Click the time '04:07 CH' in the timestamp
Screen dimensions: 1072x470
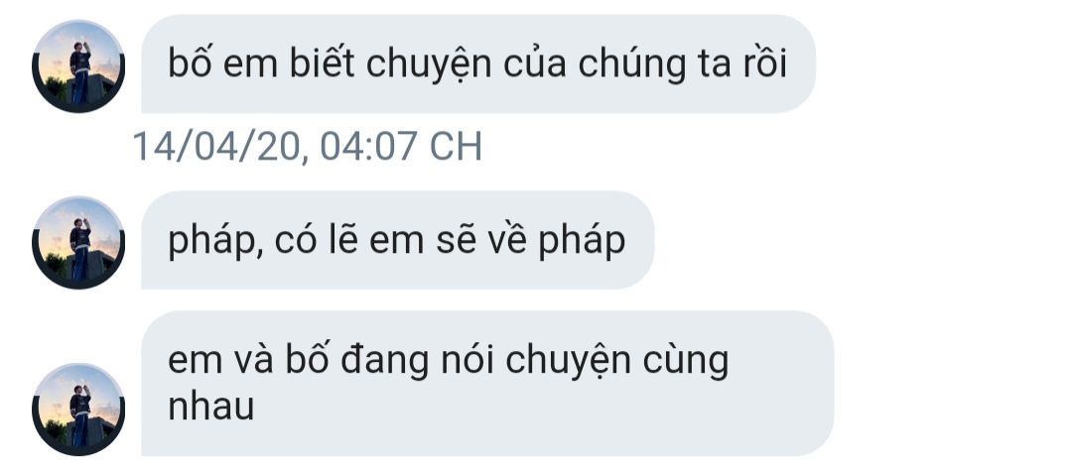pos(401,147)
